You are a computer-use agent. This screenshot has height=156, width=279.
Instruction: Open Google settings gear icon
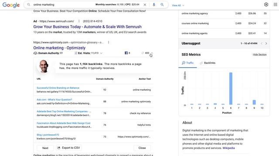tap(266, 5)
